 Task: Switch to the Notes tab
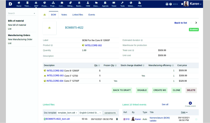click(64, 15)
